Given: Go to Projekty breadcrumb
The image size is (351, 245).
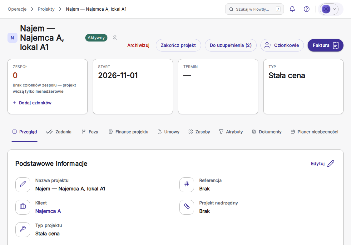Looking at the screenshot, I should (46, 9).
